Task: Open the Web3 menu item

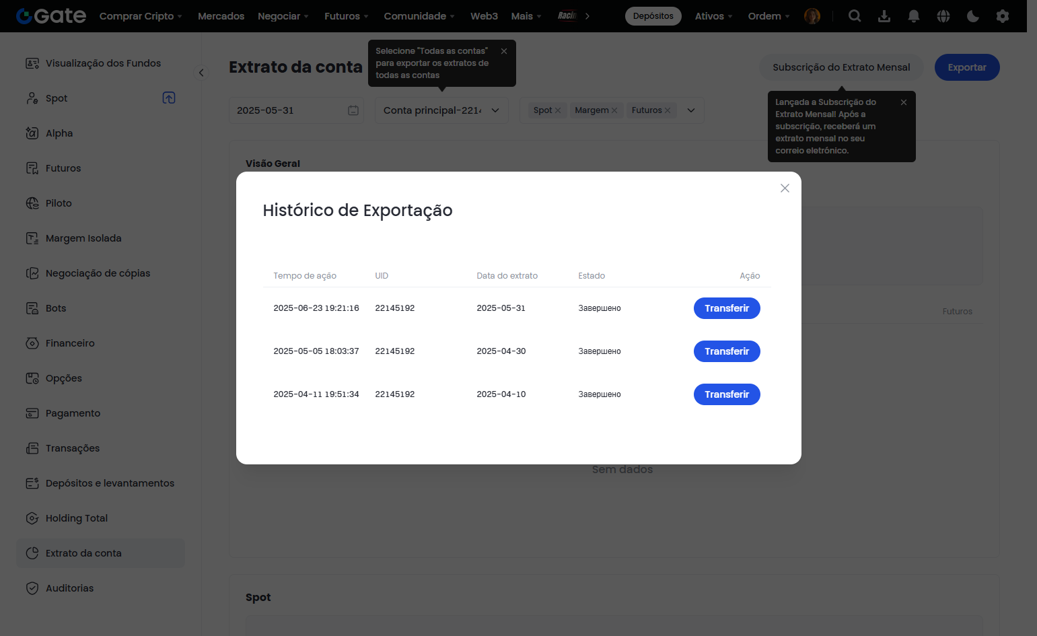Action: 484,16
